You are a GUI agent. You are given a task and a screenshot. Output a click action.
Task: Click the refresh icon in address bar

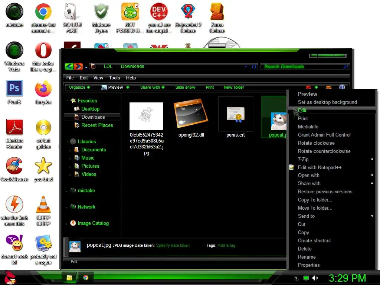pyautogui.click(x=254, y=66)
